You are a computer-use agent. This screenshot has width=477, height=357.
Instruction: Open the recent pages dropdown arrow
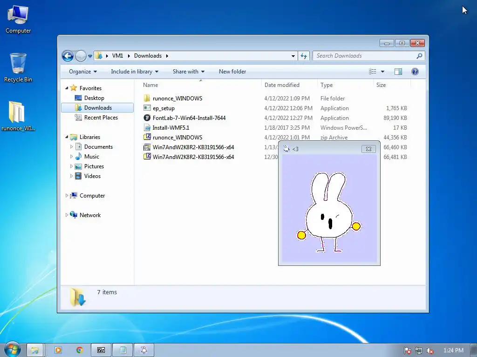90,56
